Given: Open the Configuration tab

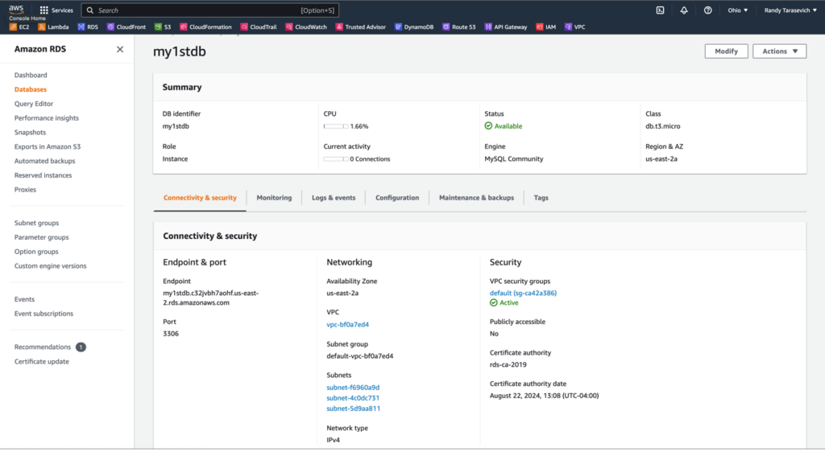Looking at the screenshot, I should point(397,198).
